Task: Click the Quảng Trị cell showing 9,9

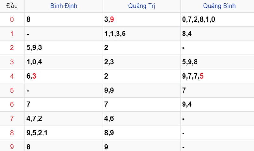Action: click(x=142, y=90)
